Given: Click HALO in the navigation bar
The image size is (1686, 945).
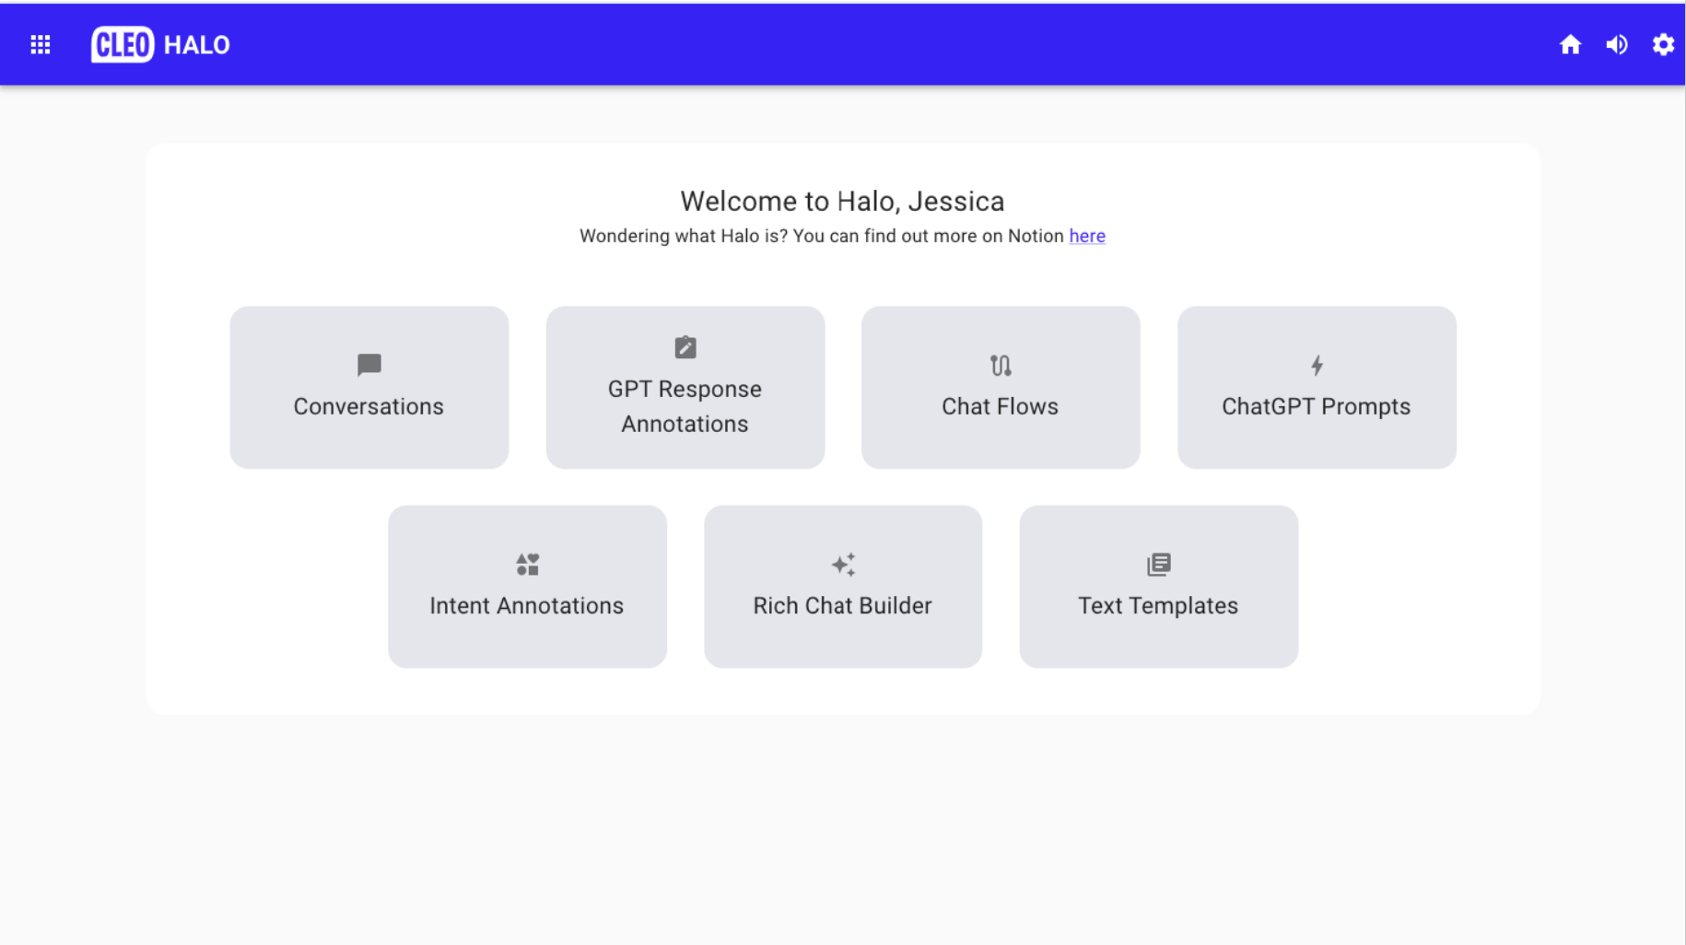Looking at the screenshot, I should pyautogui.click(x=196, y=44).
